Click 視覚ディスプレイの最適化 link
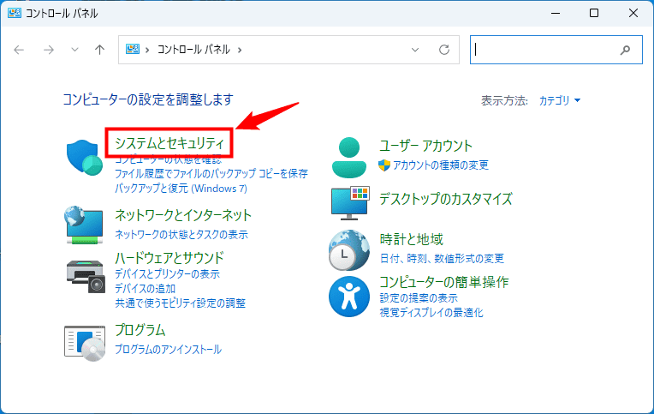Screen dimensions: 654x414 point(431,313)
